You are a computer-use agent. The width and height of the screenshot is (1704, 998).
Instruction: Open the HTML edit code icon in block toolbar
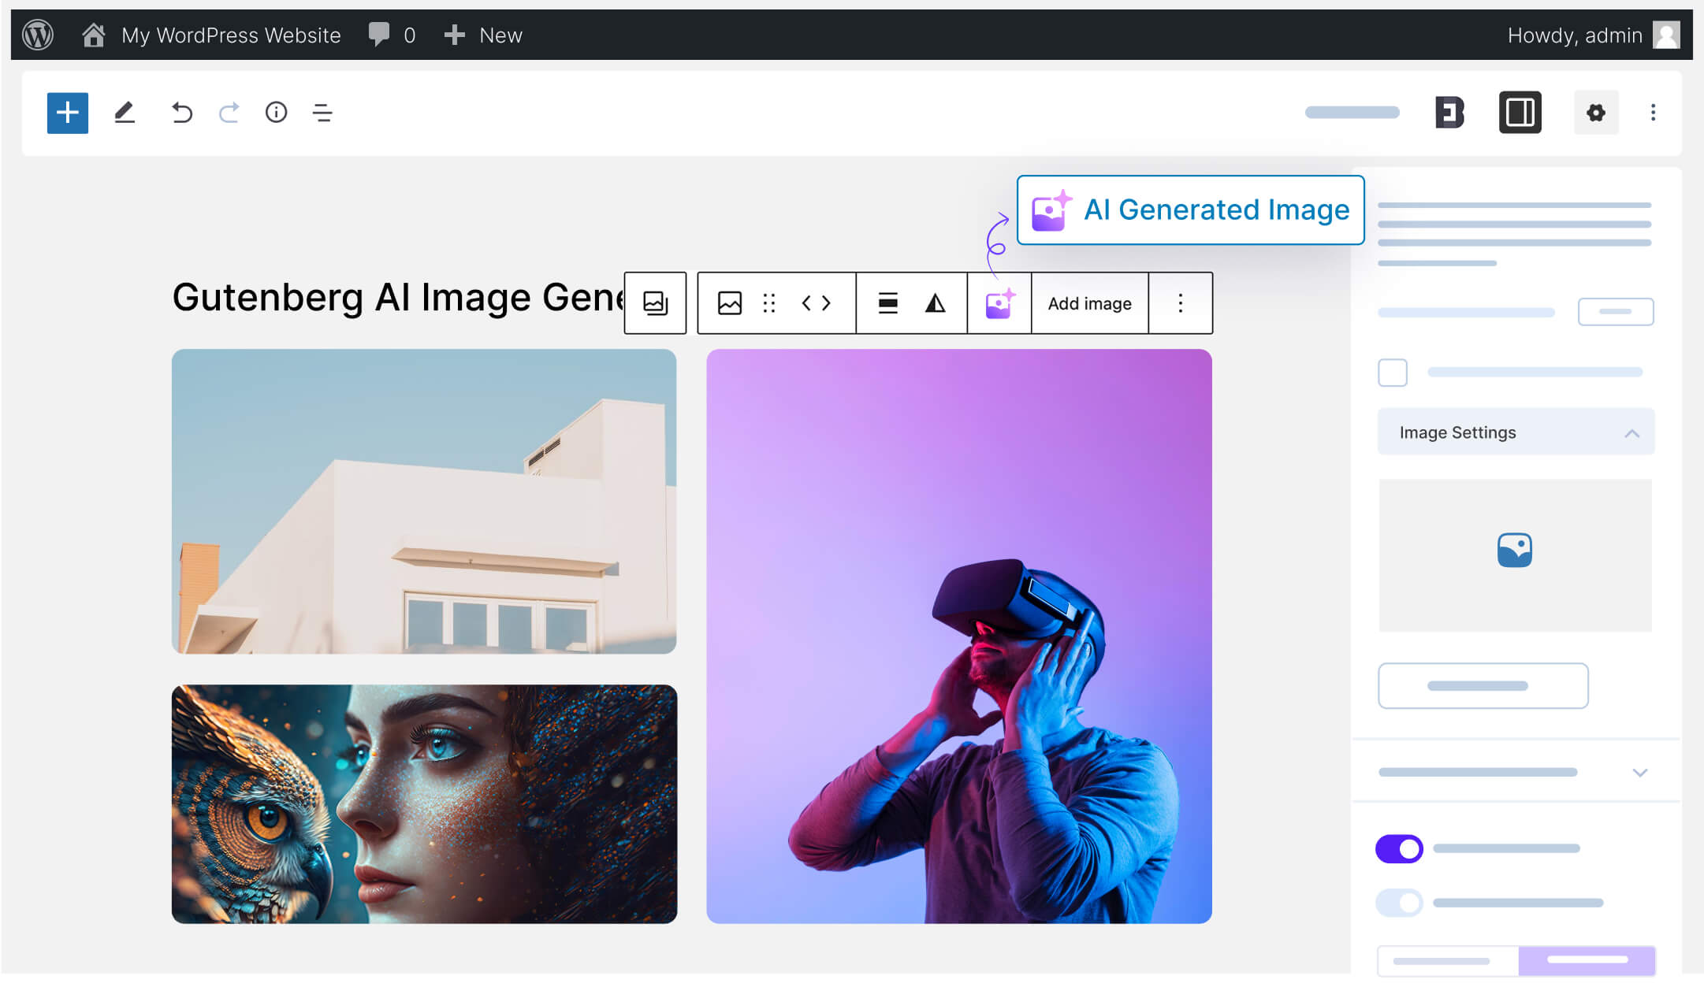[816, 303]
